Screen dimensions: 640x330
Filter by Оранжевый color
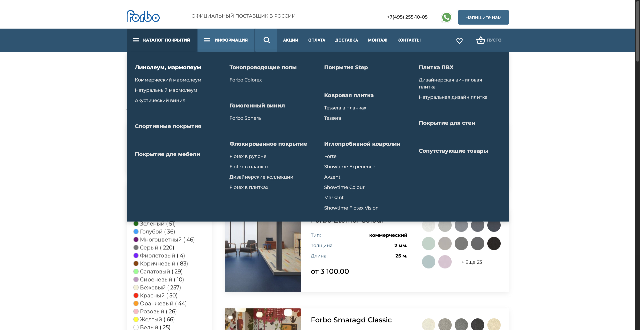(160, 303)
